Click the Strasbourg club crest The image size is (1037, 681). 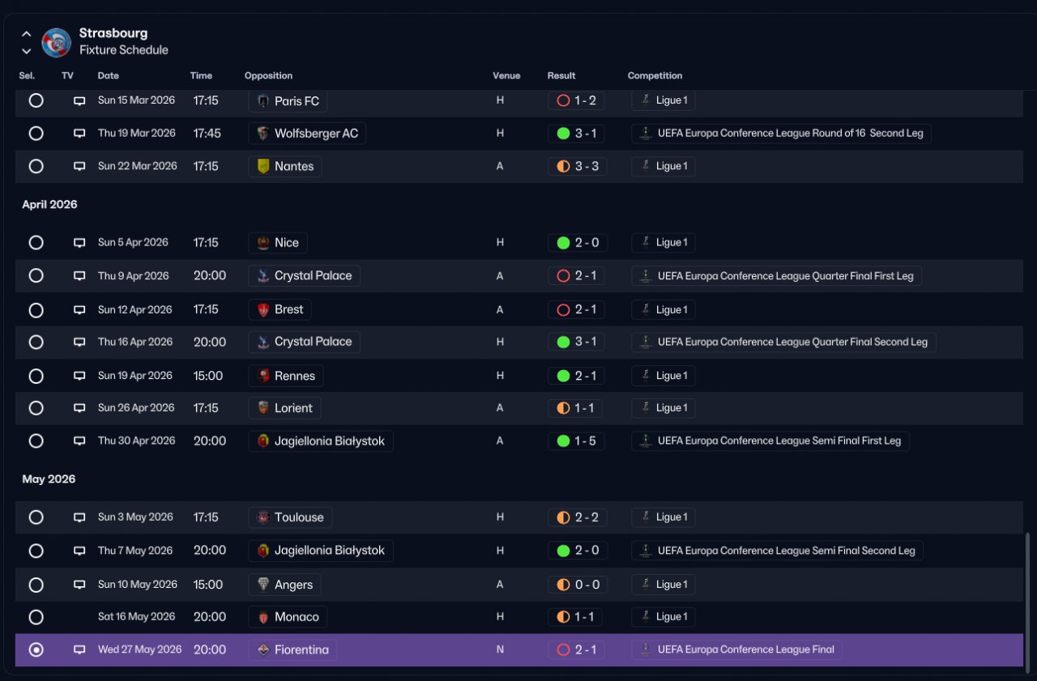(57, 42)
